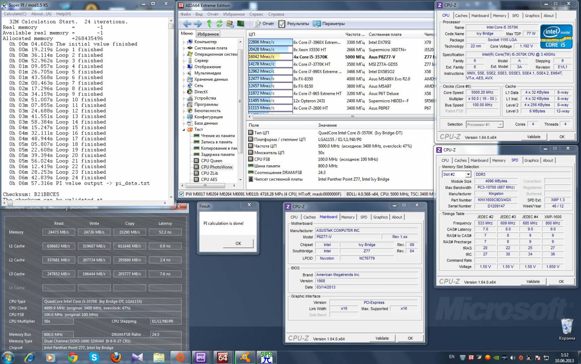The height and width of the screenshot is (364, 581).
Task: Select the 4x Core i5-3570K result row
Action: coord(341,57)
